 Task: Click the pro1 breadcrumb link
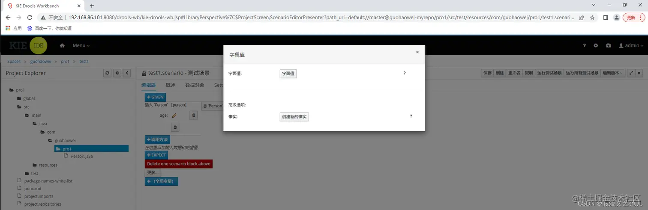(65, 62)
